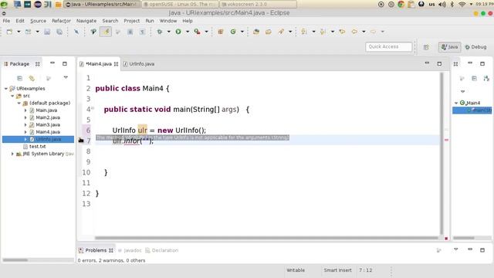Open the File menu
Image resolution: width=494 pixels, height=278 pixels.
[6, 21]
